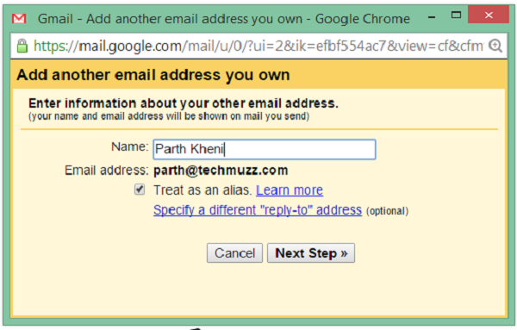The image size is (517, 330).
Task: Open the Learn more link
Action: coord(290,190)
